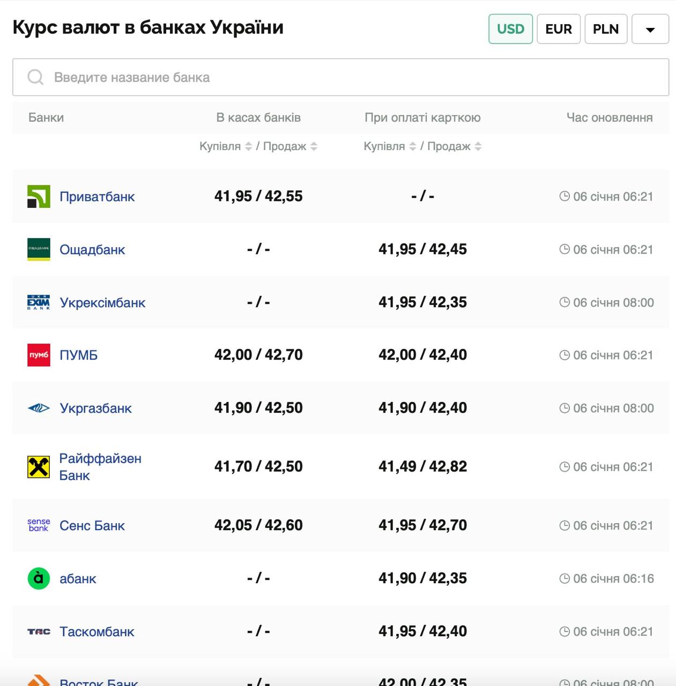Image resolution: width=676 pixels, height=686 pixels.
Task: Open the more currencies dropdown arrow
Action: tap(650, 29)
